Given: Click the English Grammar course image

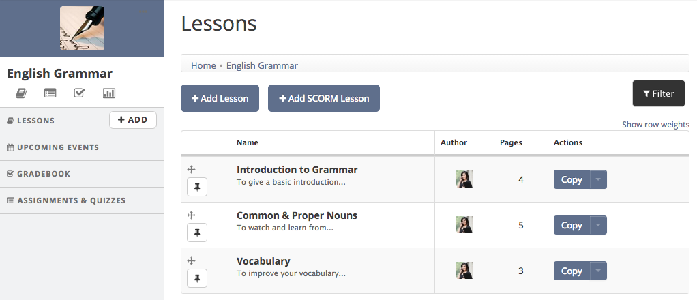Looking at the screenshot, I should click(x=83, y=28).
